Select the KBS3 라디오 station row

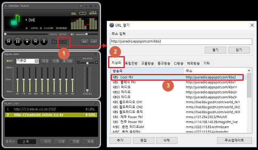tap(179, 97)
